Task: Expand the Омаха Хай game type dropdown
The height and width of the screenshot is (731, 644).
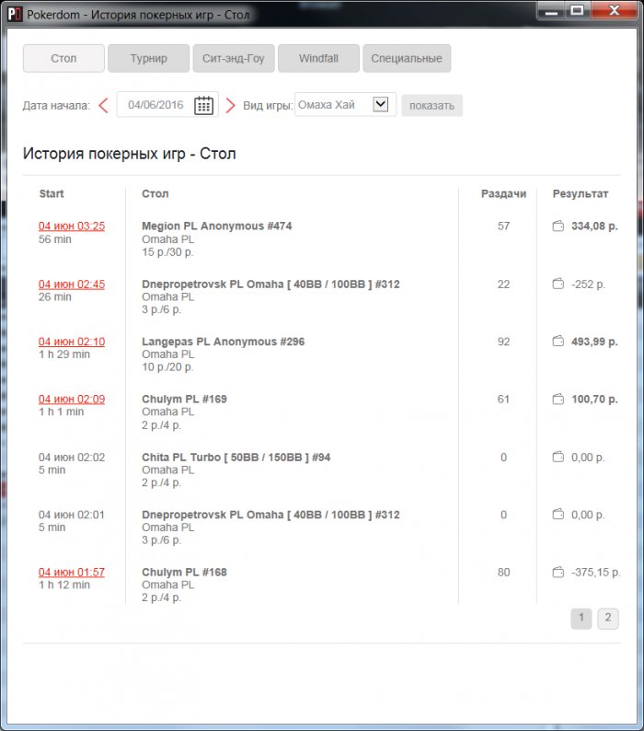Action: point(381,104)
